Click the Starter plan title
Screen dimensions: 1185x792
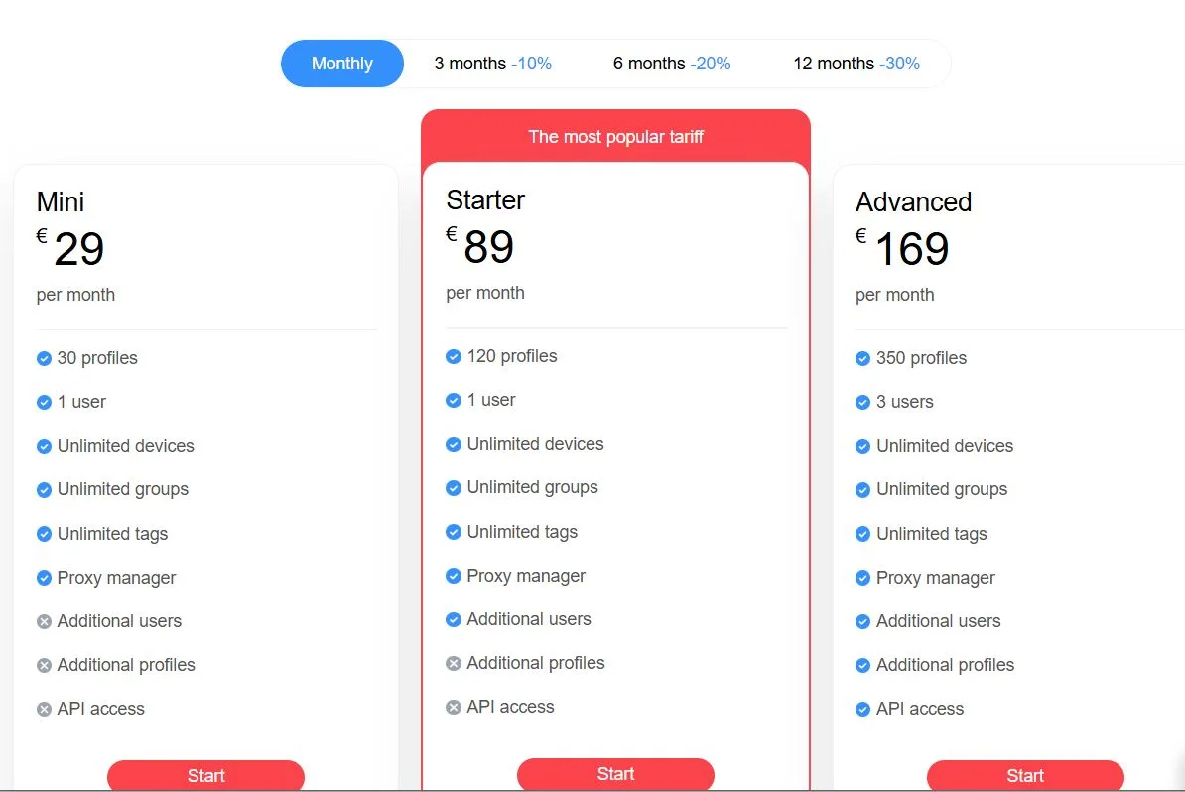[x=485, y=200]
